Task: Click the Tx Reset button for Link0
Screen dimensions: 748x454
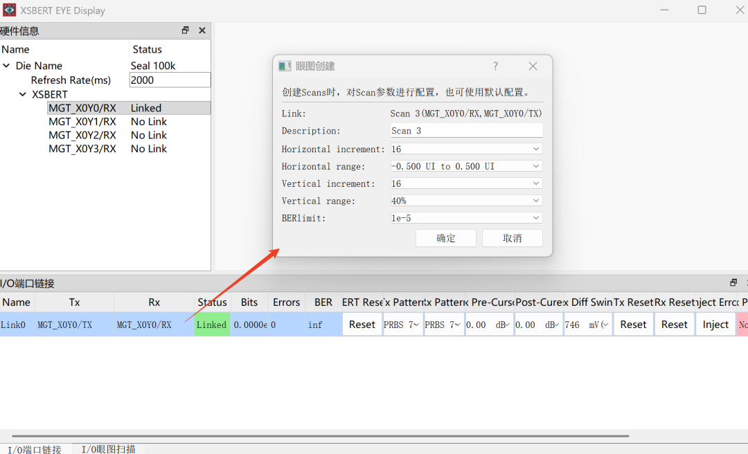Action: pos(633,325)
